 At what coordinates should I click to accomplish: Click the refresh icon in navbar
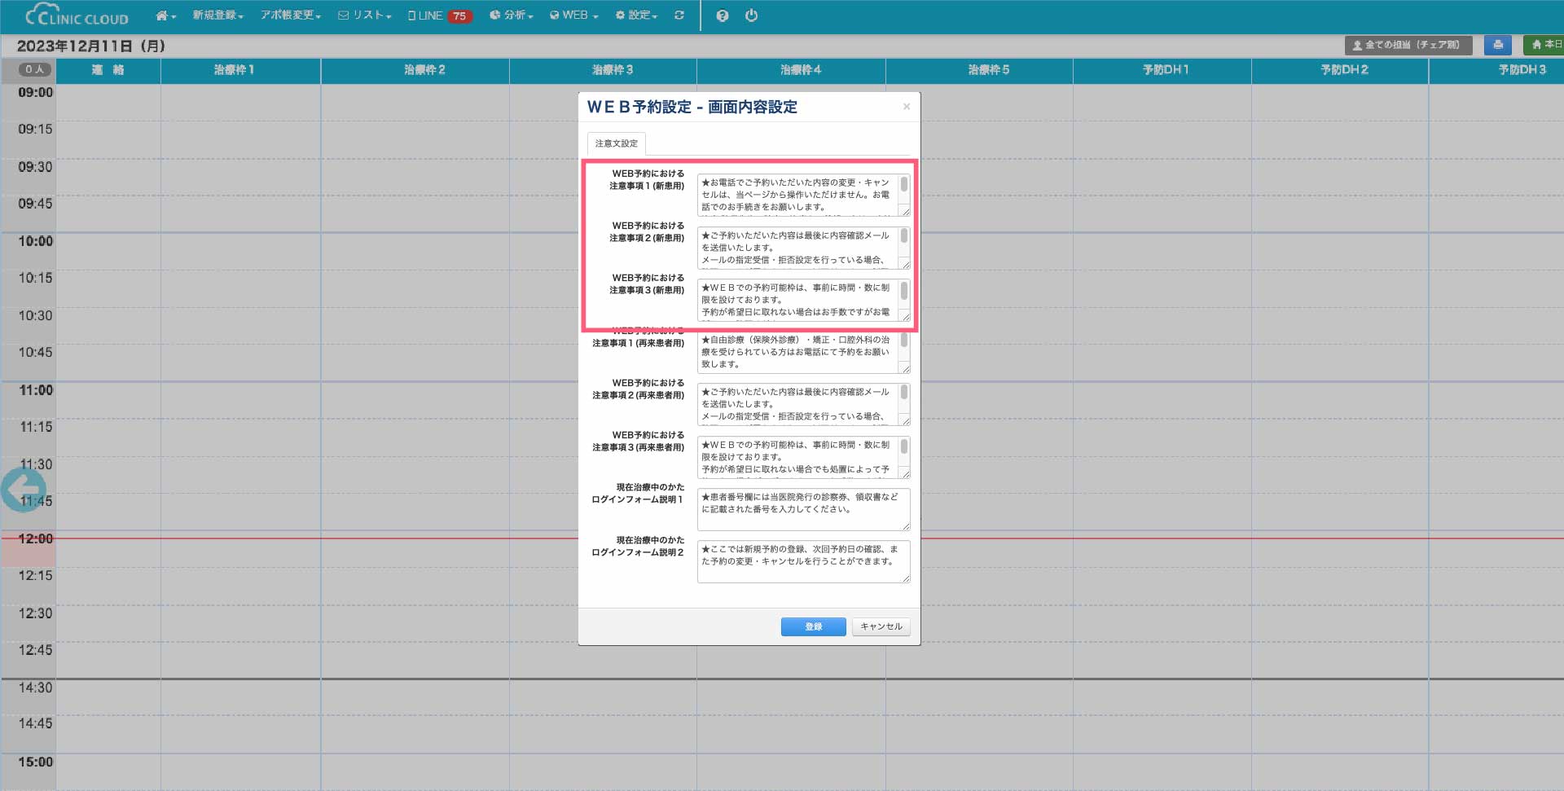click(679, 15)
